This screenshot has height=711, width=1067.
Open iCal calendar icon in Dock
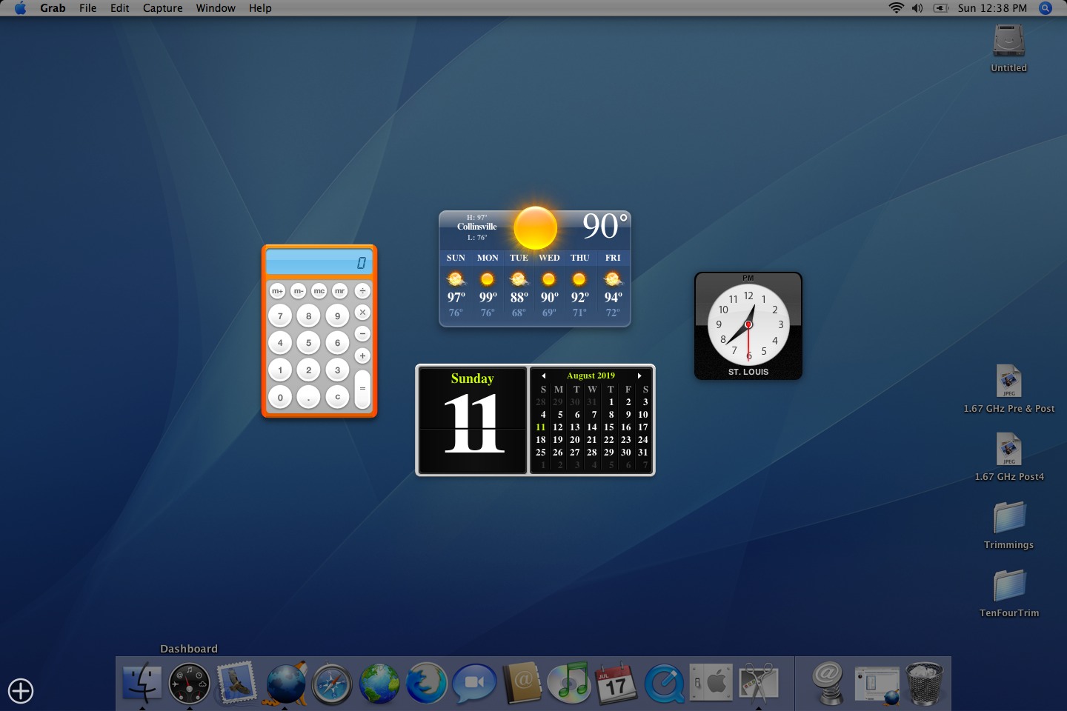pos(616,683)
